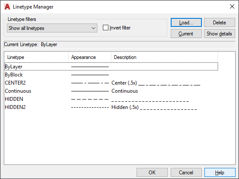Image resolution: width=239 pixels, height=179 pixels.
Task: Select the HIDDEN linetype entry
Action: (x=14, y=99)
